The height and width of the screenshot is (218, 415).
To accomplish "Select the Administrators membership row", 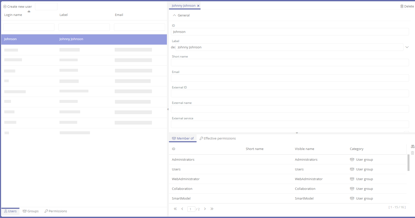I will (288, 160).
